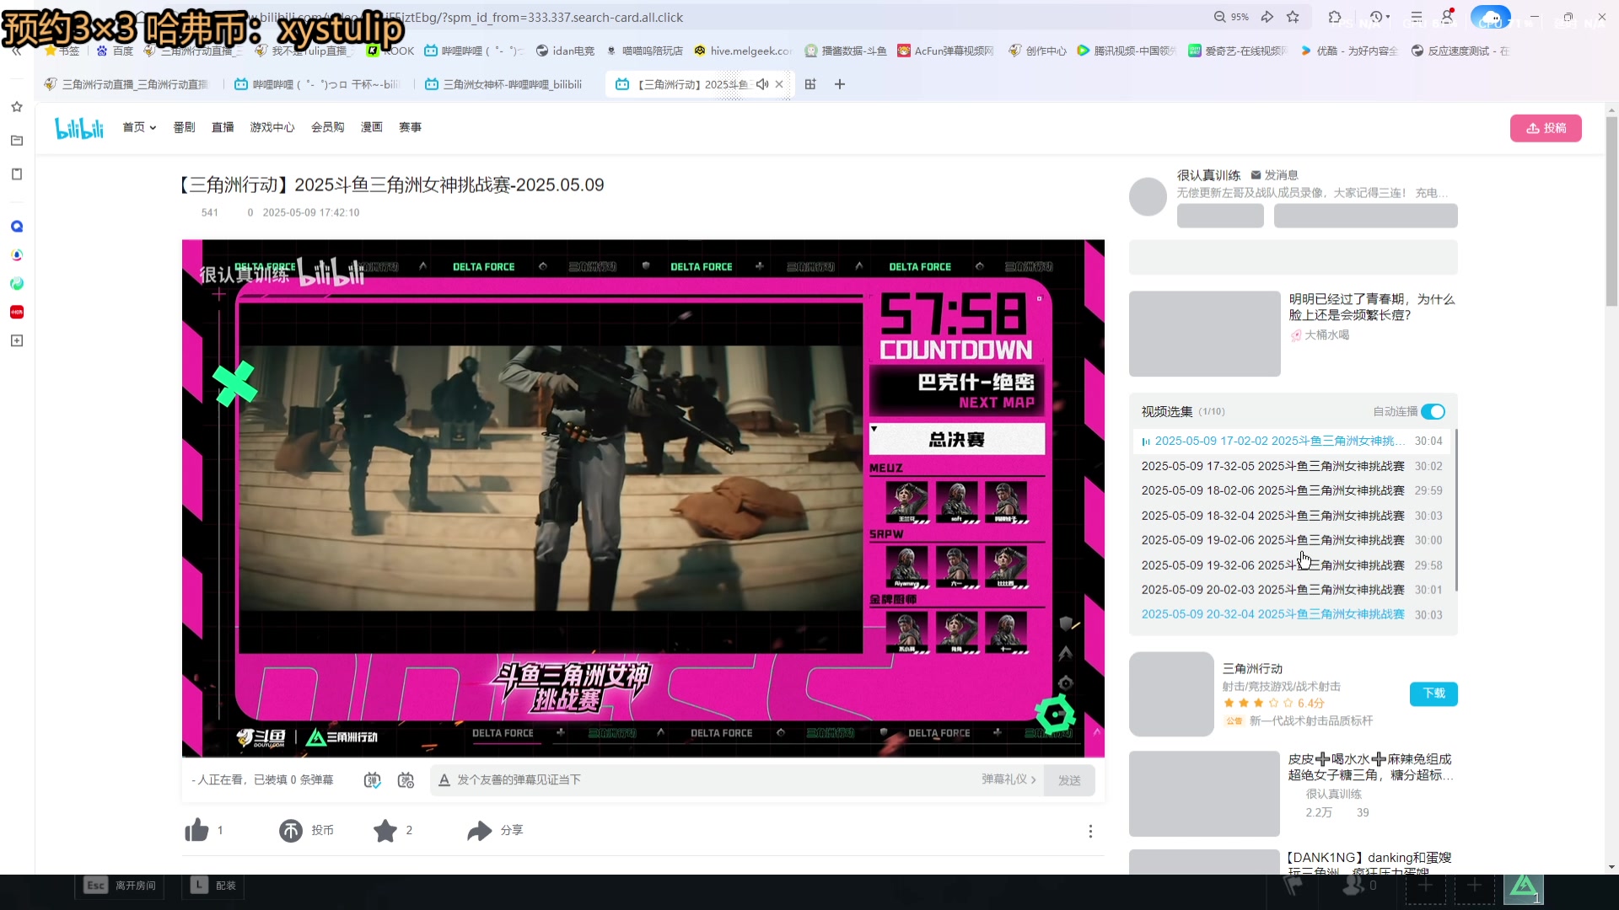This screenshot has width=1619, height=910.
Task: Open the three-dot more options menu
Action: click(x=1090, y=832)
